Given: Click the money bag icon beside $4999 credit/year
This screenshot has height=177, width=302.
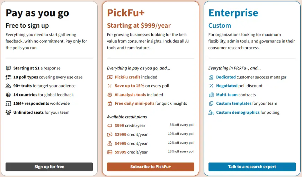Looking at the screenshot, I should pos(110,143).
